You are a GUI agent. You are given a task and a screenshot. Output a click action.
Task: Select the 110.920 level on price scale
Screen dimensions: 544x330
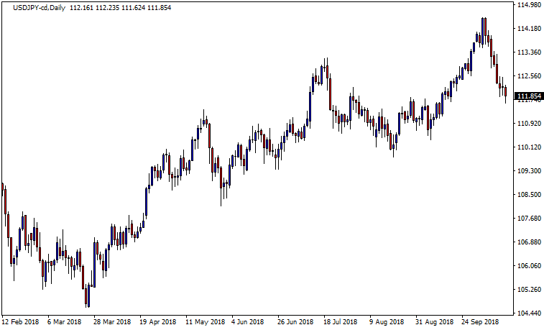529,124
